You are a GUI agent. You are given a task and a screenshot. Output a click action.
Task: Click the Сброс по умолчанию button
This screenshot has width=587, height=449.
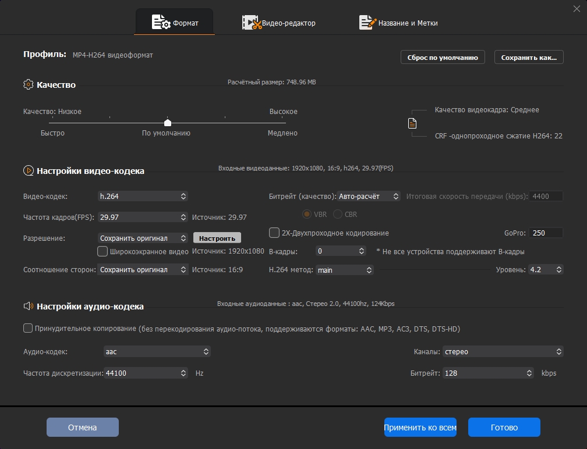pyautogui.click(x=443, y=57)
